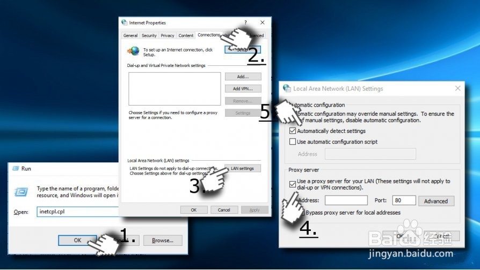The image size is (480, 270).
Task: Click the Run dialog title bar icon
Action: click(x=16, y=168)
